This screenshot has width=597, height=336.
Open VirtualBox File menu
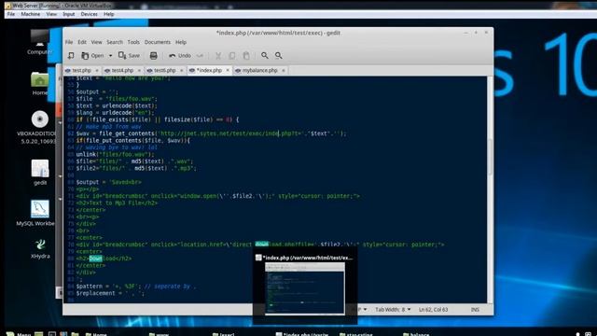[11, 14]
